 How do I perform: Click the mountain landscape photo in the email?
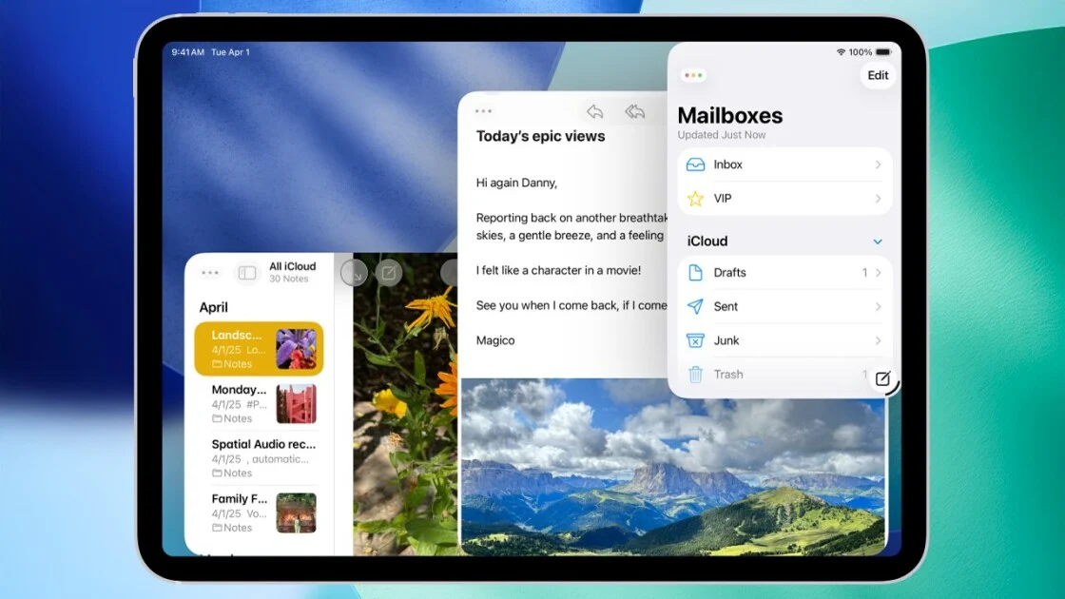pyautogui.click(x=672, y=466)
